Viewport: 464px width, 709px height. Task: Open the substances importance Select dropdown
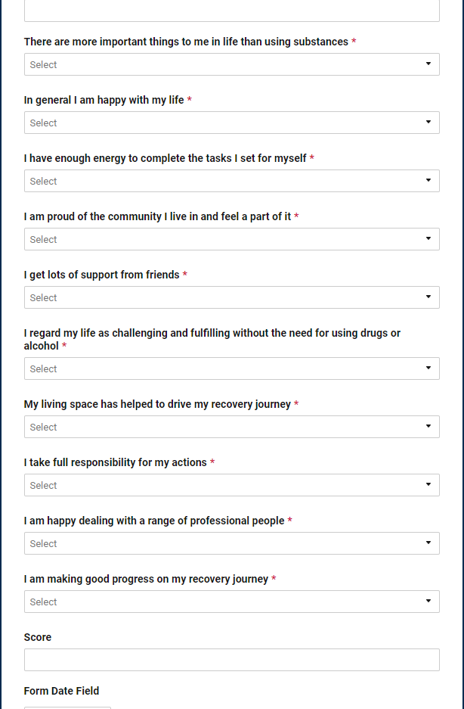tap(232, 64)
